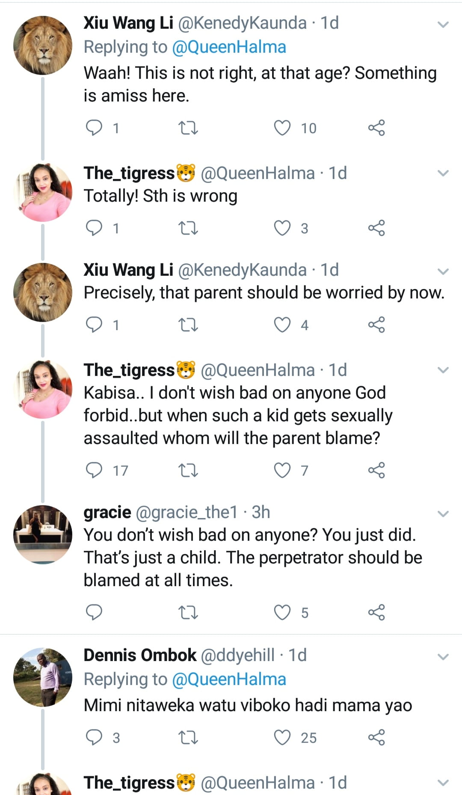
Task: Like Dennis Ombok's tweet with 25 likes
Action: coord(282,737)
